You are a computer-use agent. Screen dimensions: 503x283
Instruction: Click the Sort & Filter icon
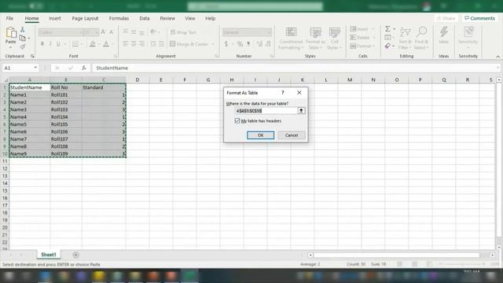tap(406, 32)
